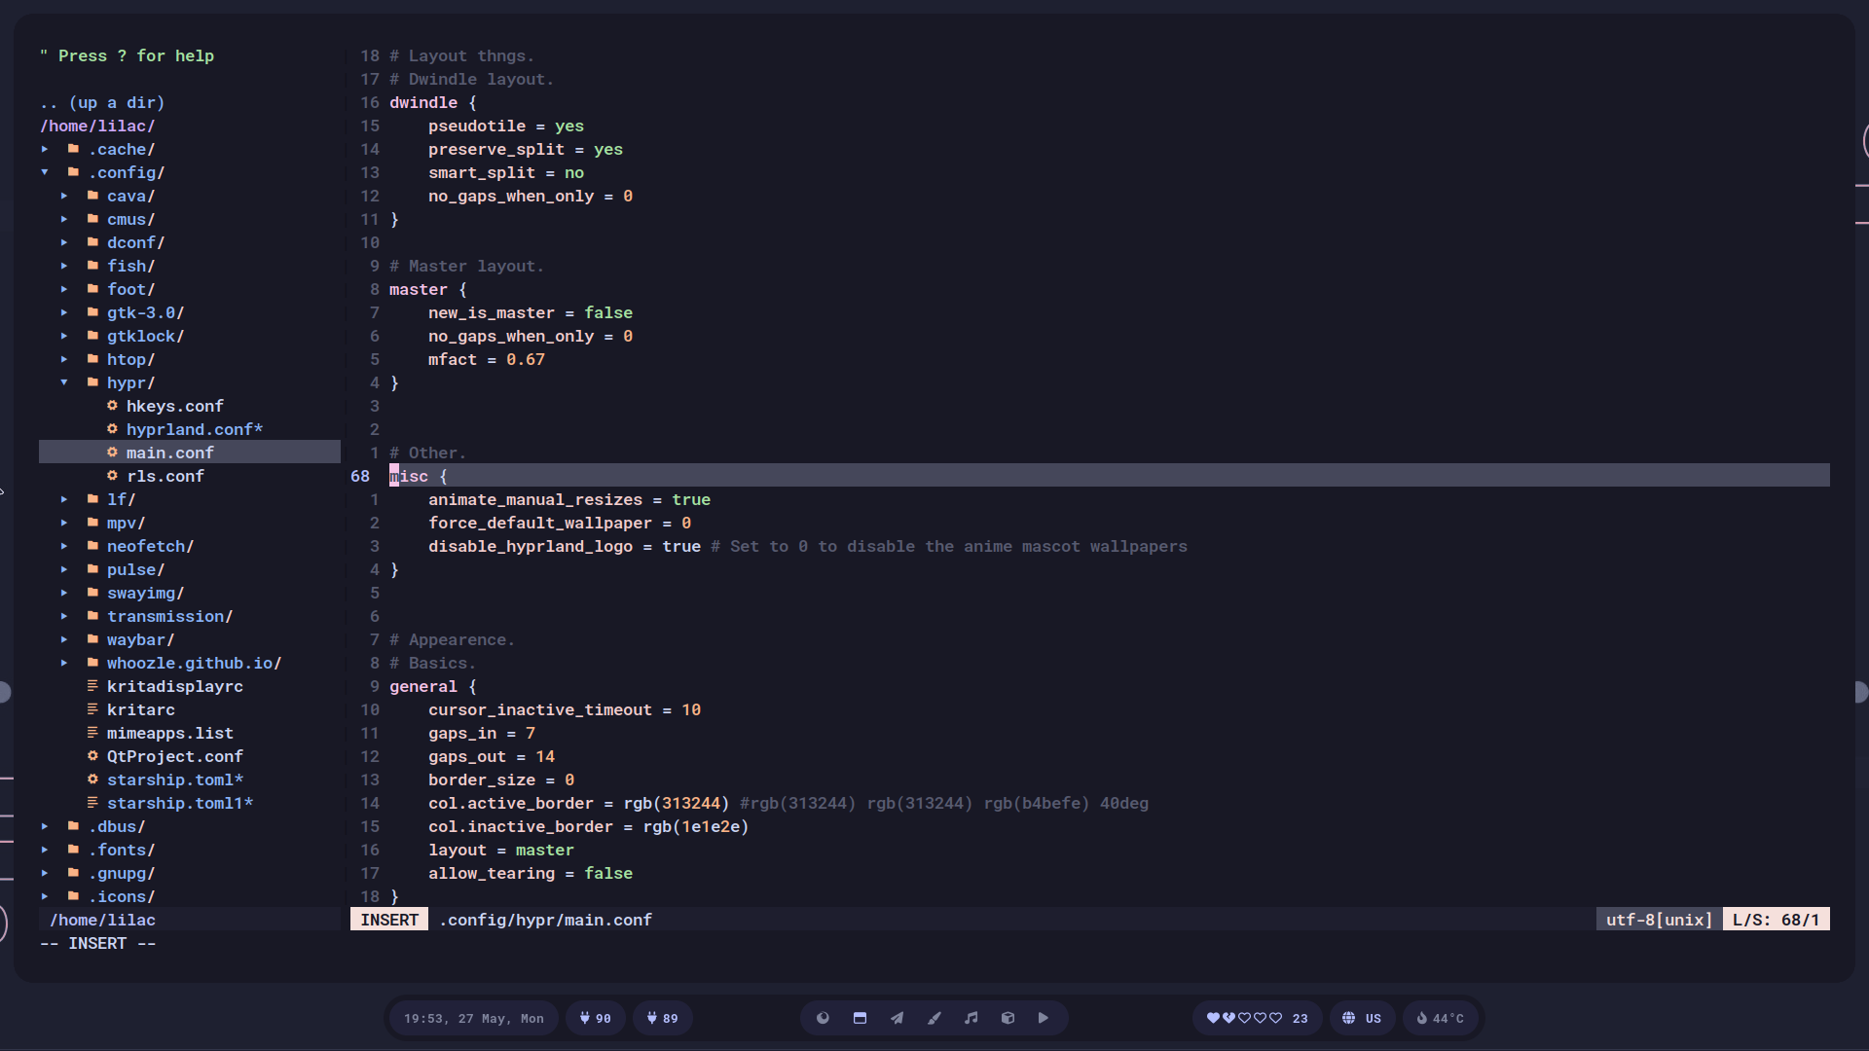Click the '# Master layout.' comment
This screenshot has height=1051, width=1869.
467,266
